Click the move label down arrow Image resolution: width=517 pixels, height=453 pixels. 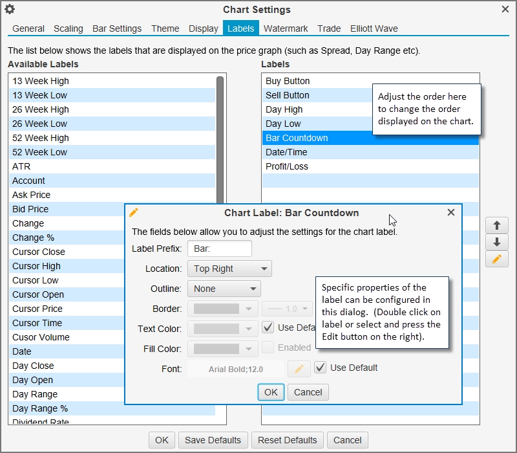pos(496,242)
